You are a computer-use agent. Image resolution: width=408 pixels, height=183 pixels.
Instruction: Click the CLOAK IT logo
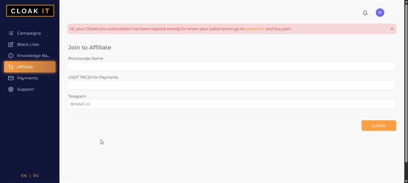tap(30, 11)
